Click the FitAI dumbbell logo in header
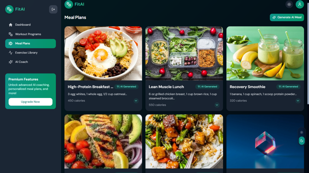 click(69, 4)
